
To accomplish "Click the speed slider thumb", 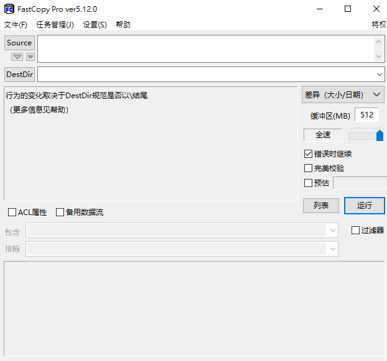I will [380, 135].
